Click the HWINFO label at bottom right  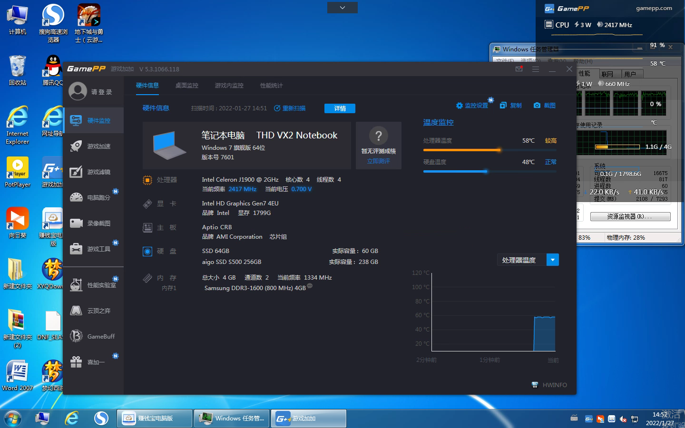pyautogui.click(x=555, y=385)
